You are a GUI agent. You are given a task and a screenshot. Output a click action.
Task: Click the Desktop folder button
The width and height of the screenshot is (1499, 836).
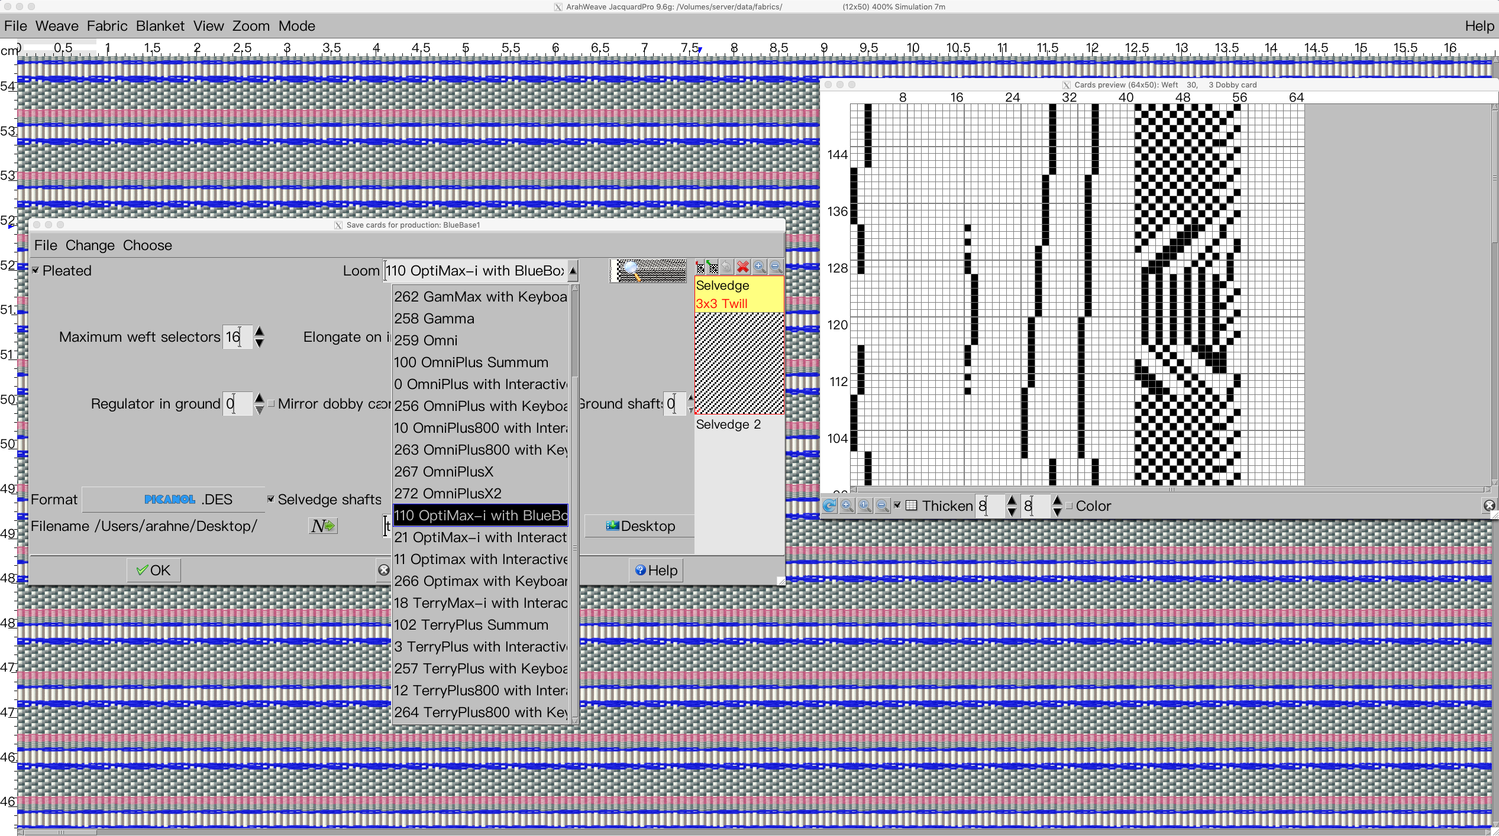coord(641,526)
